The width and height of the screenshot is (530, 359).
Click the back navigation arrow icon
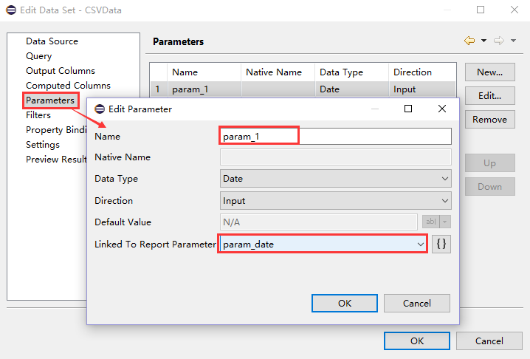click(x=469, y=41)
